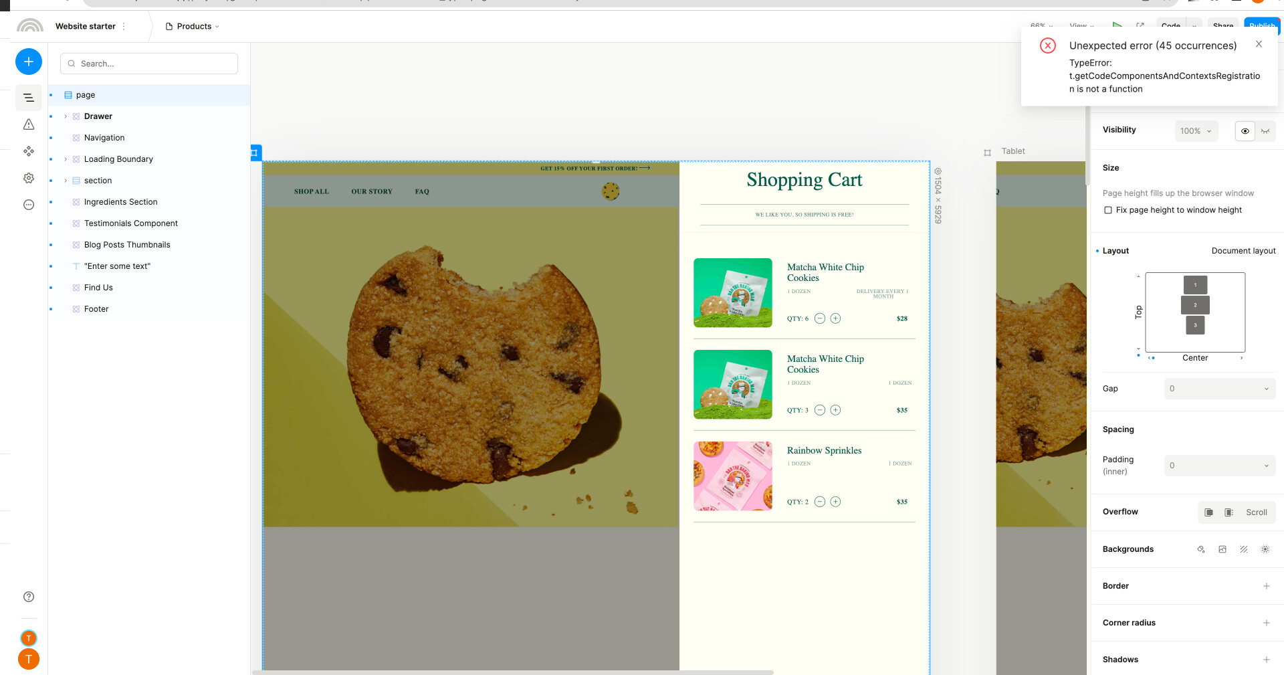Enable Fix page height to window height
Viewport: 1284px width, 675px height.
[1108, 210]
